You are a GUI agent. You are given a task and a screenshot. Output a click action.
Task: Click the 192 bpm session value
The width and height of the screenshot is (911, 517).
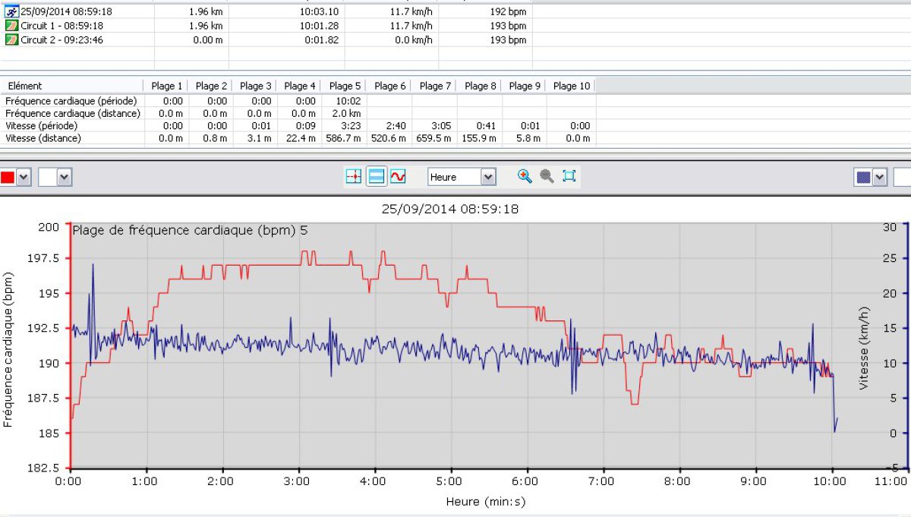click(x=509, y=12)
